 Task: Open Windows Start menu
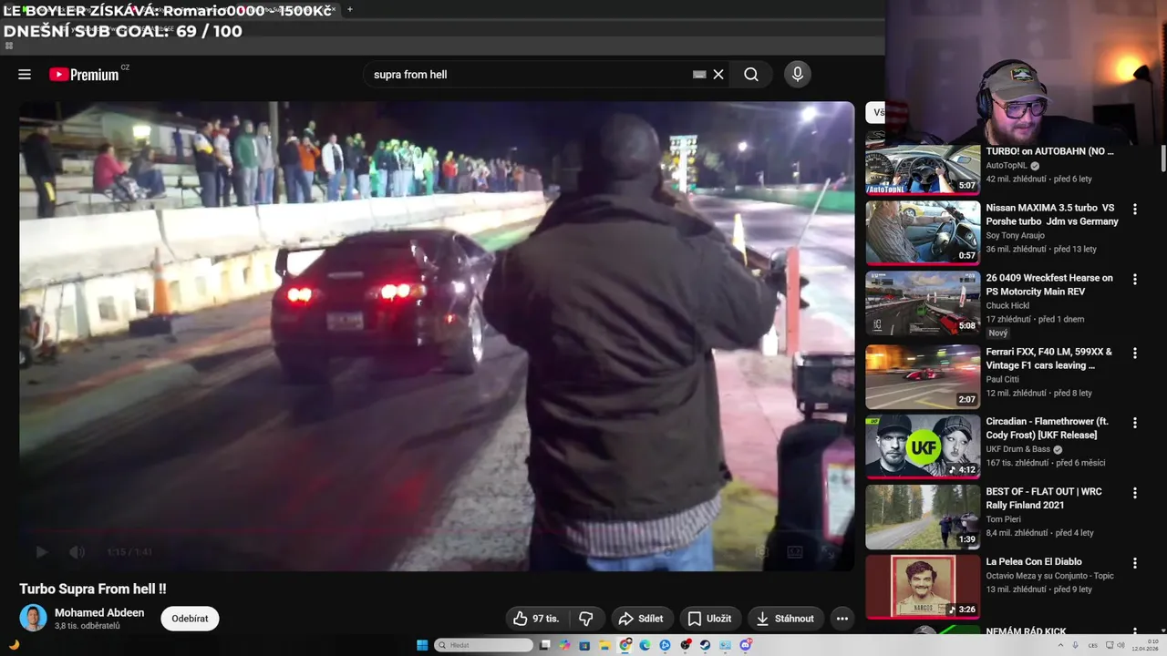pyautogui.click(x=422, y=645)
